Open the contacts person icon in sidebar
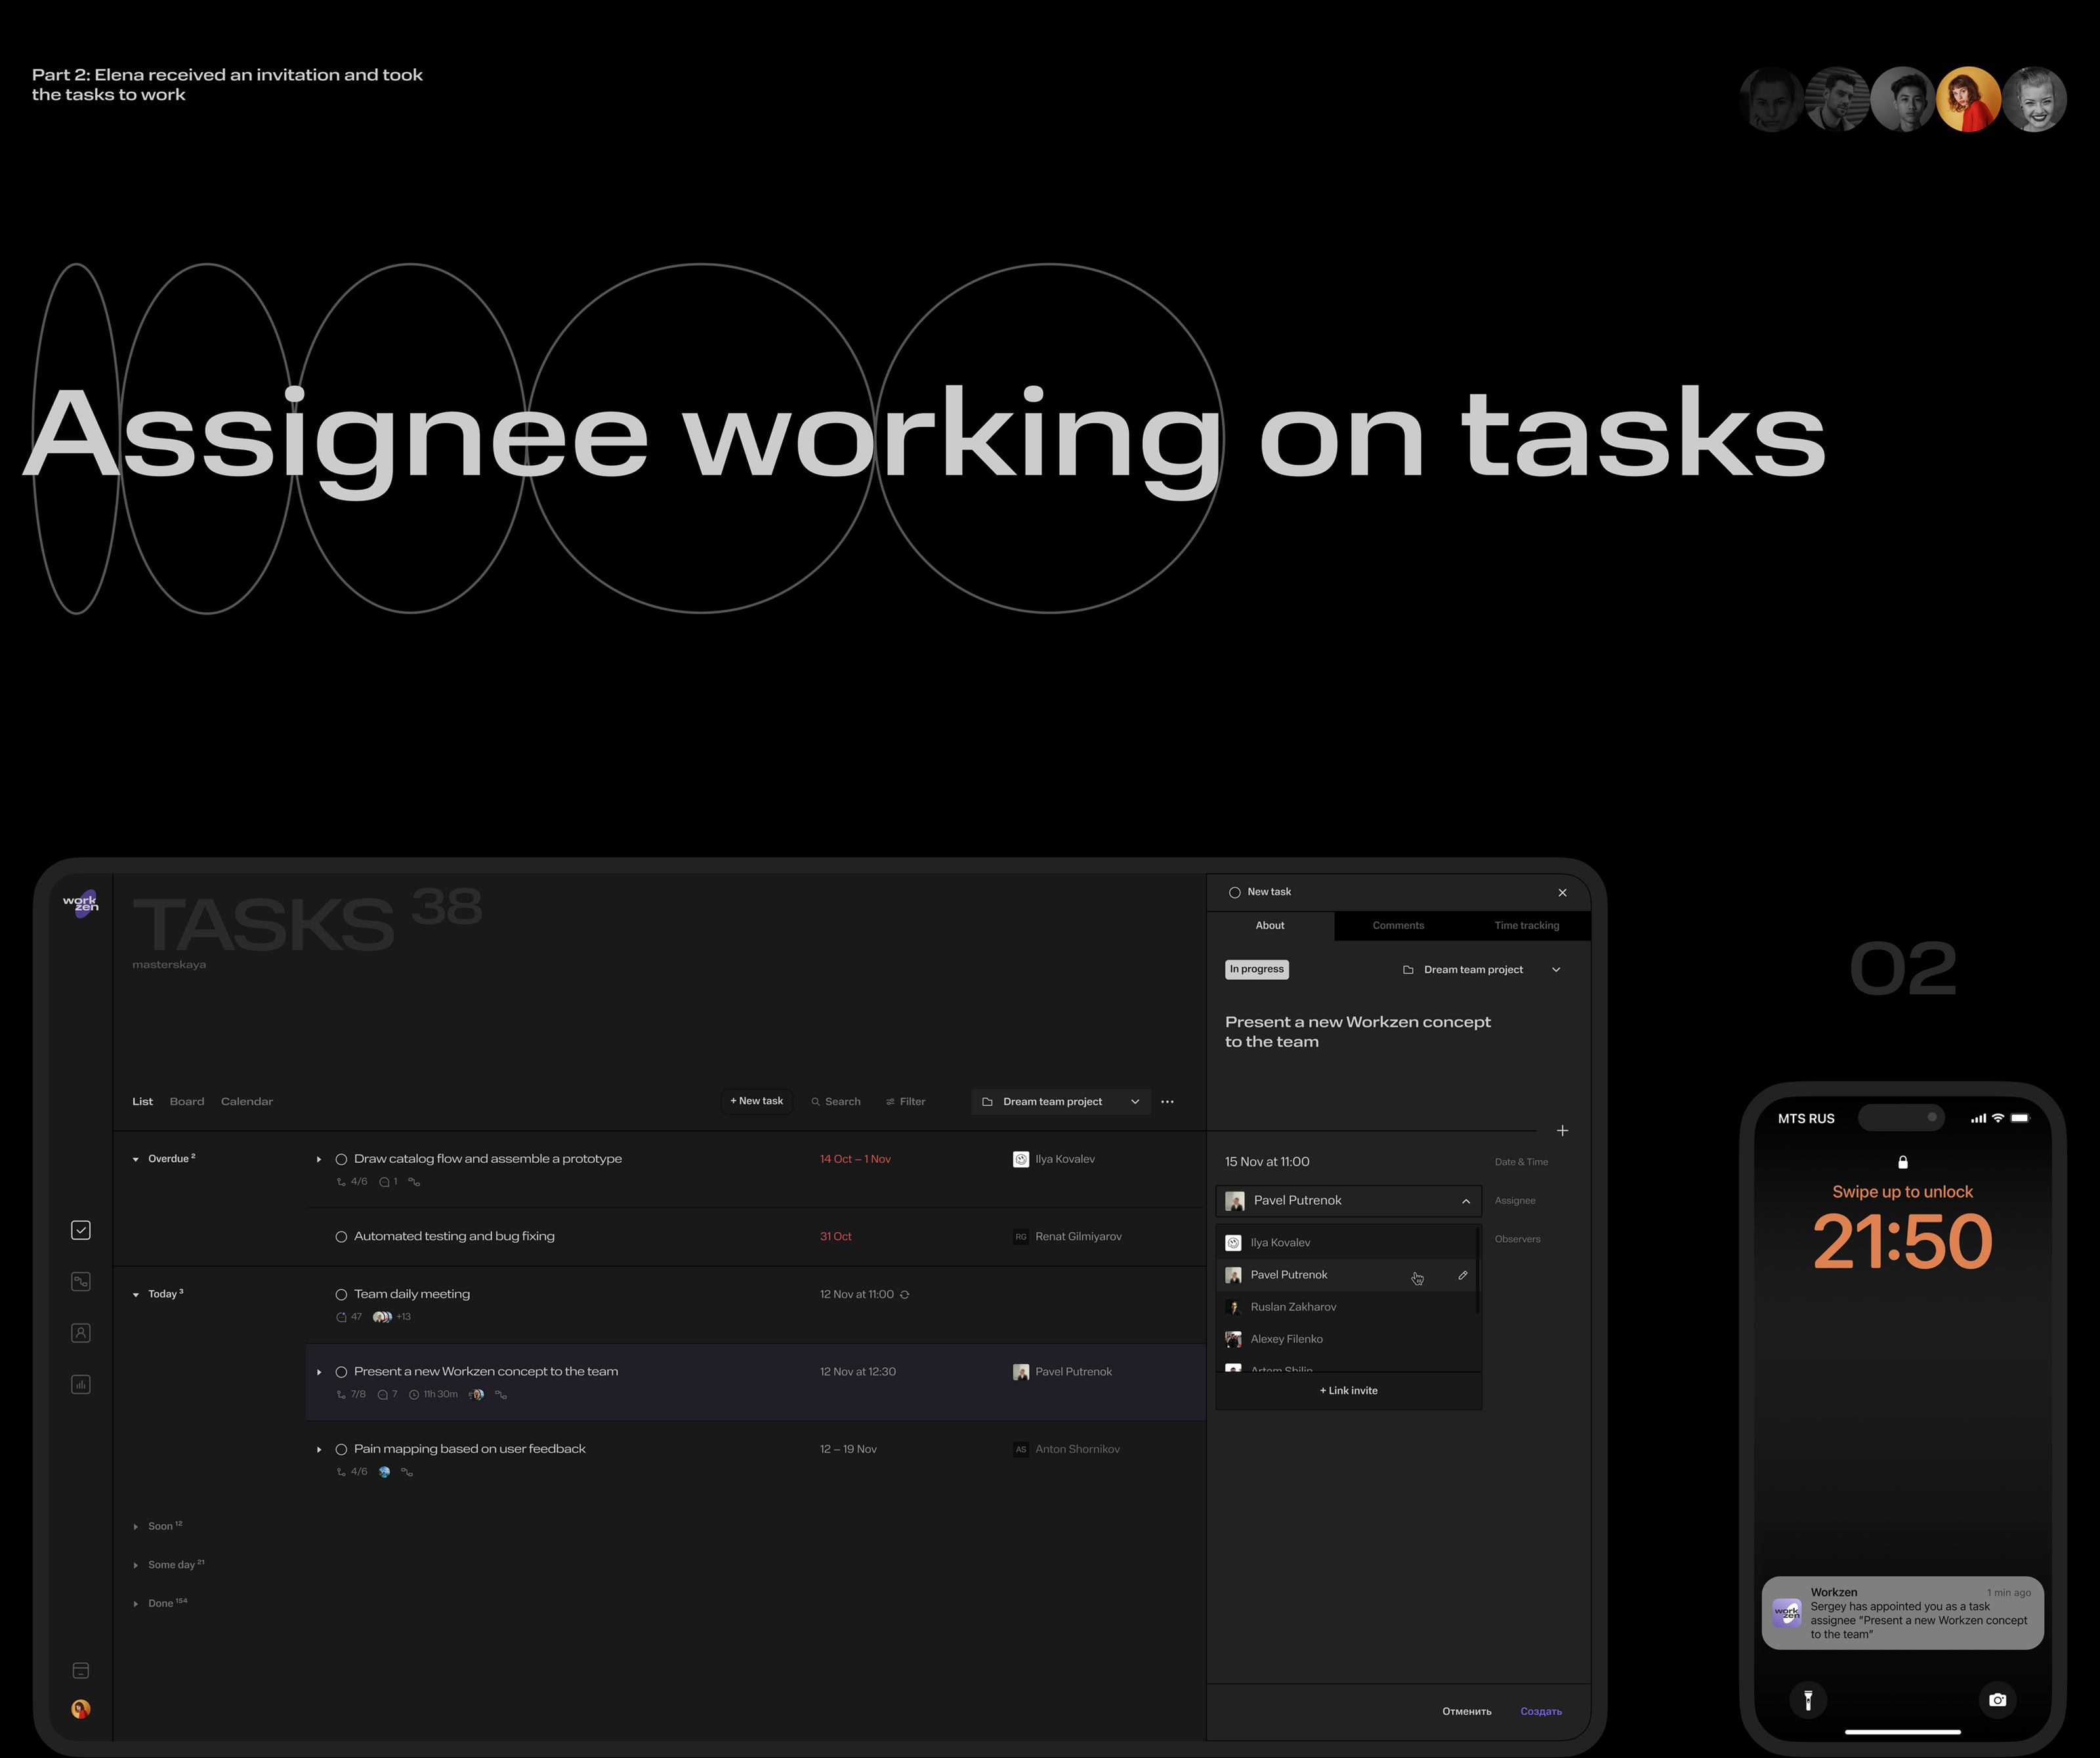This screenshot has width=2100, height=1758. point(81,1333)
